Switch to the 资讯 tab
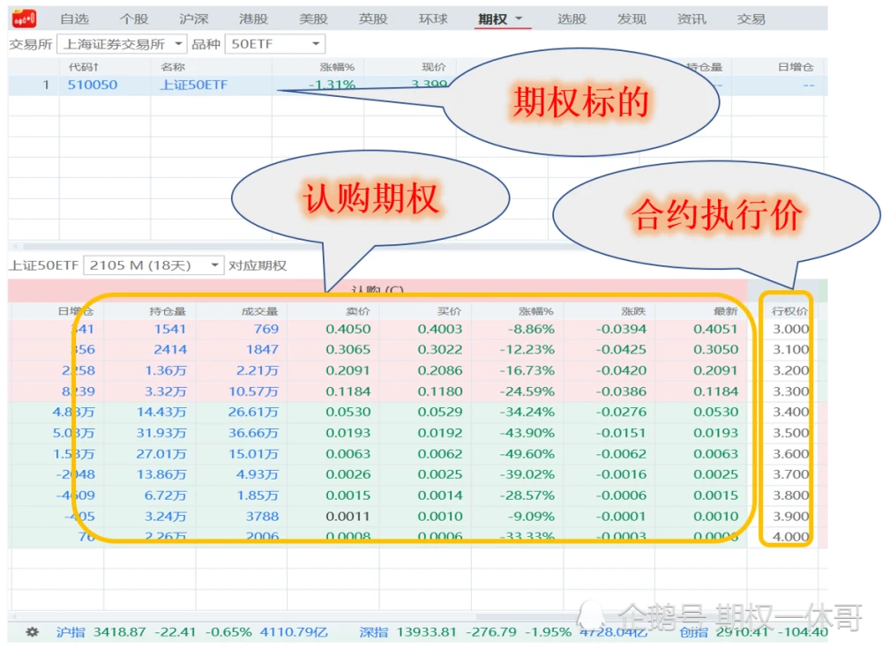The width and height of the screenshot is (882, 648). (691, 19)
